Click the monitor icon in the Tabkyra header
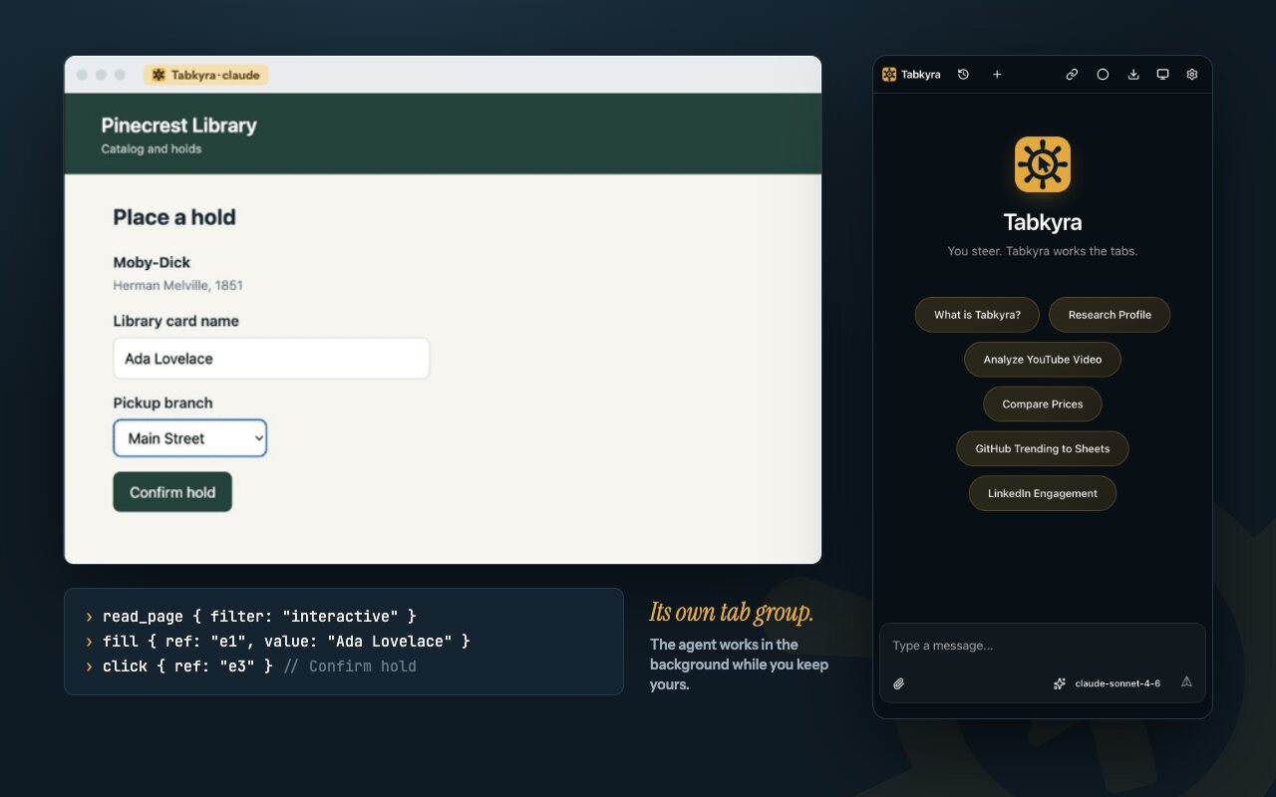The image size is (1276, 797). [x=1162, y=75]
